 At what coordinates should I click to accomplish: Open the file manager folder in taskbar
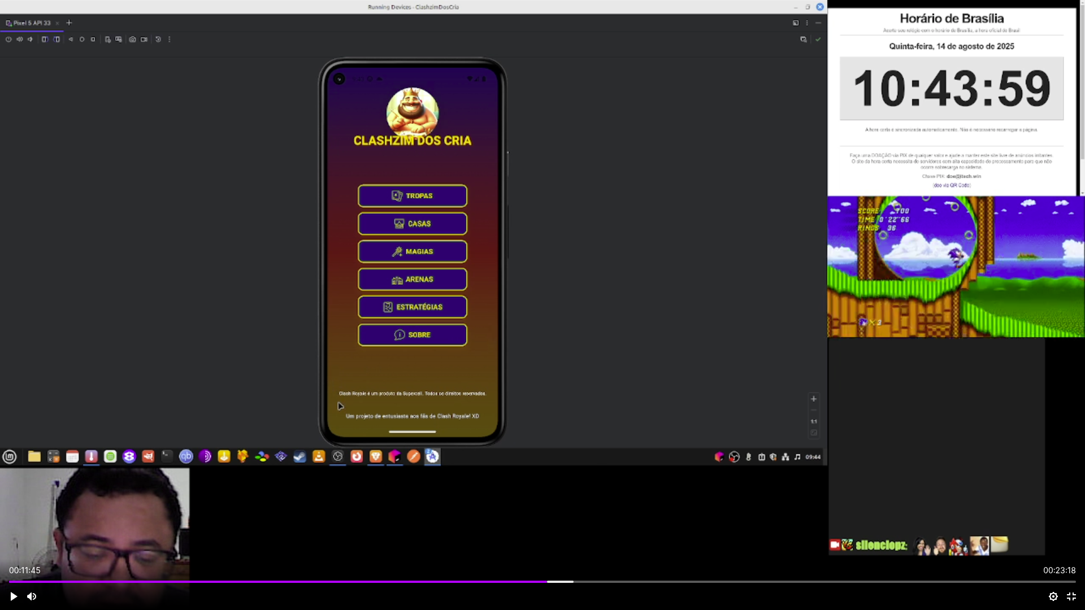pyautogui.click(x=34, y=456)
